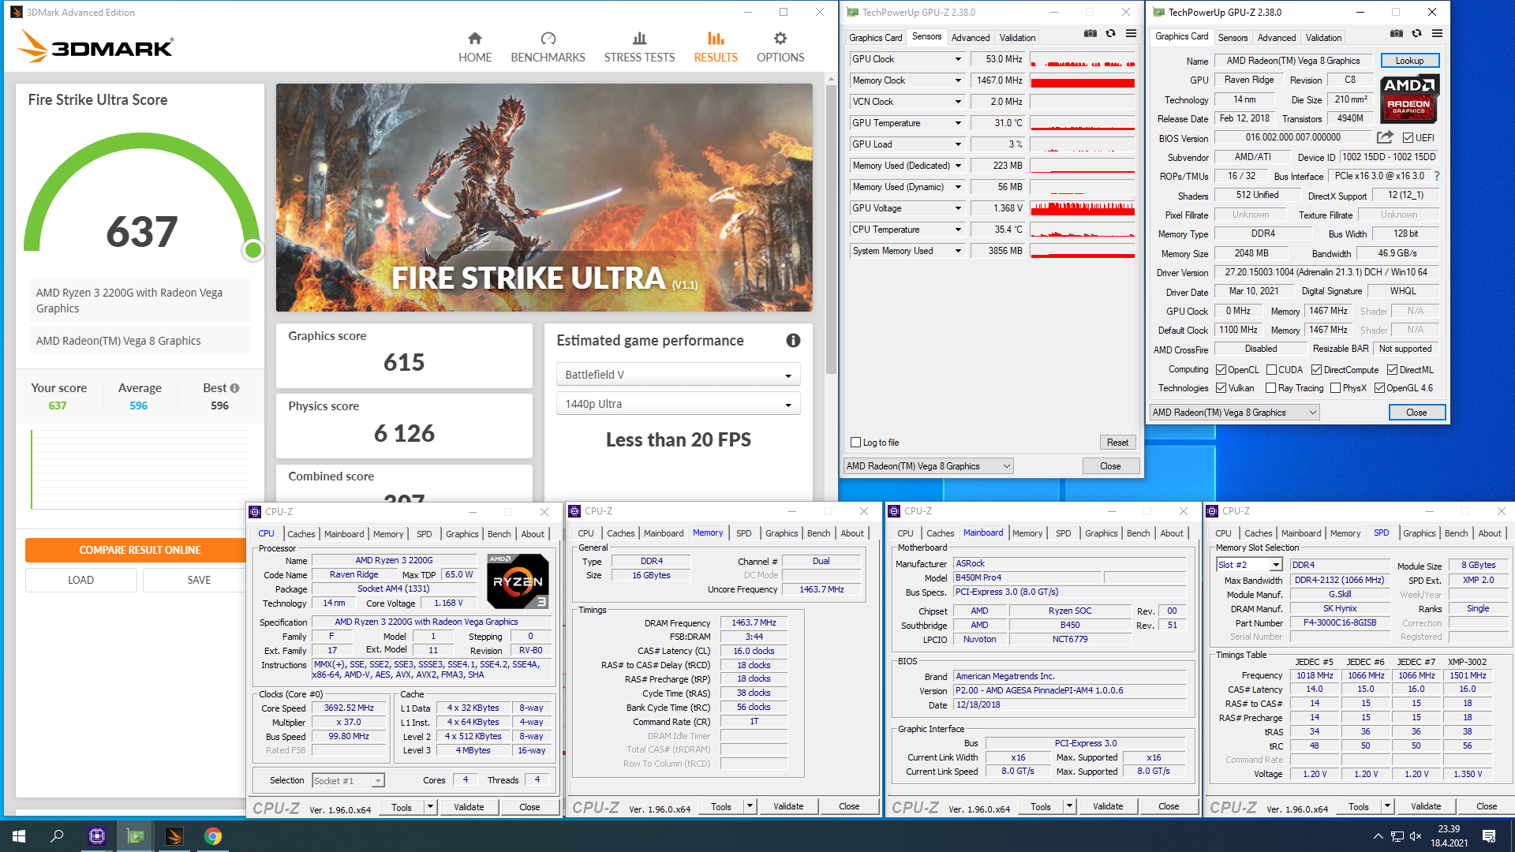Image resolution: width=1515 pixels, height=852 pixels.
Task: Click camera icon in GPU-Z Graphics Card window
Action: [1396, 34]
